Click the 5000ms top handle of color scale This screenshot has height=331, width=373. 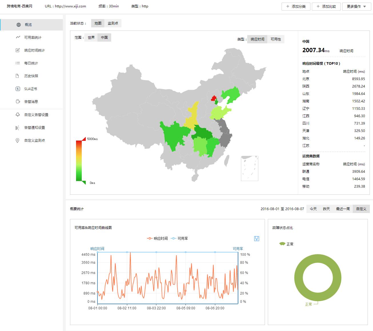pos(84,139)
